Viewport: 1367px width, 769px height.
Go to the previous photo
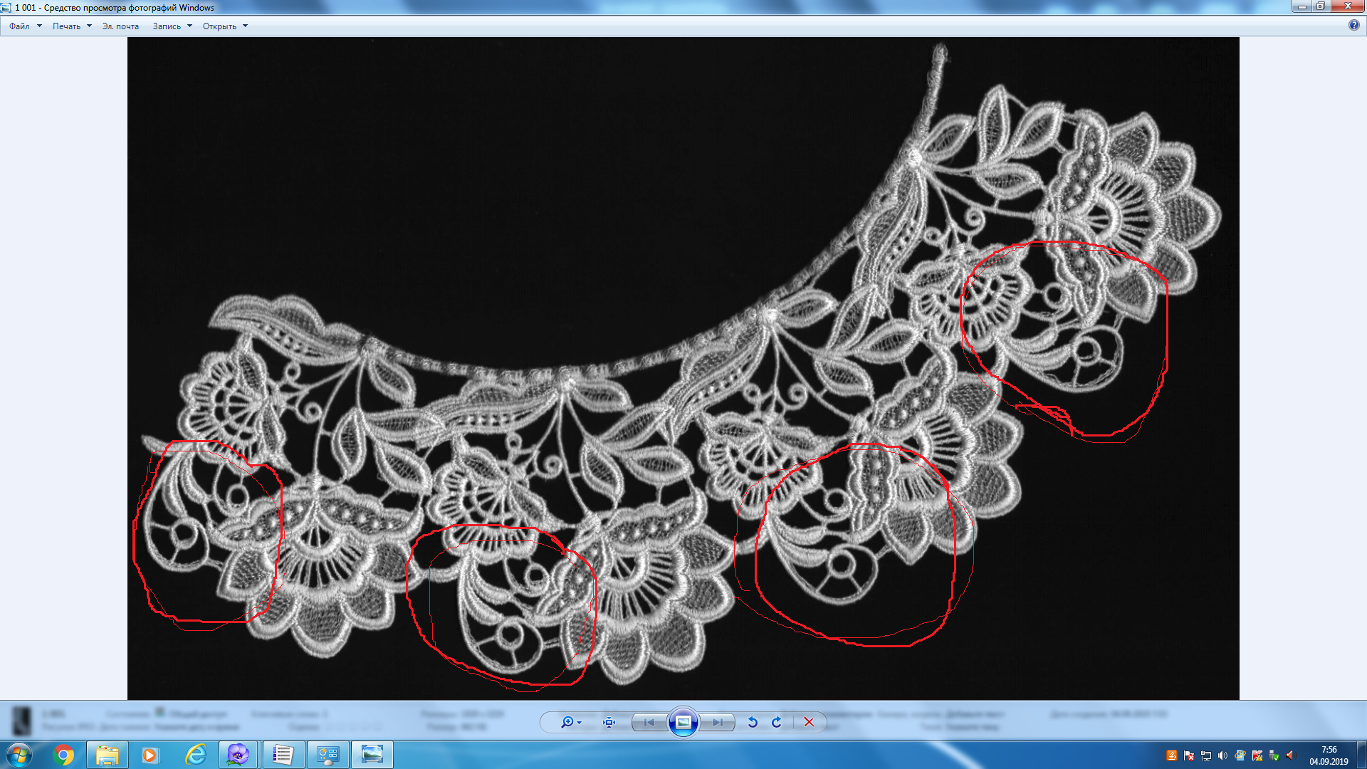click(x=649, y=722)
